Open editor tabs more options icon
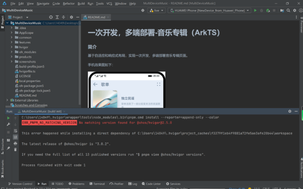This screenshot has width=303, height=189. click(x=296, y=17)
